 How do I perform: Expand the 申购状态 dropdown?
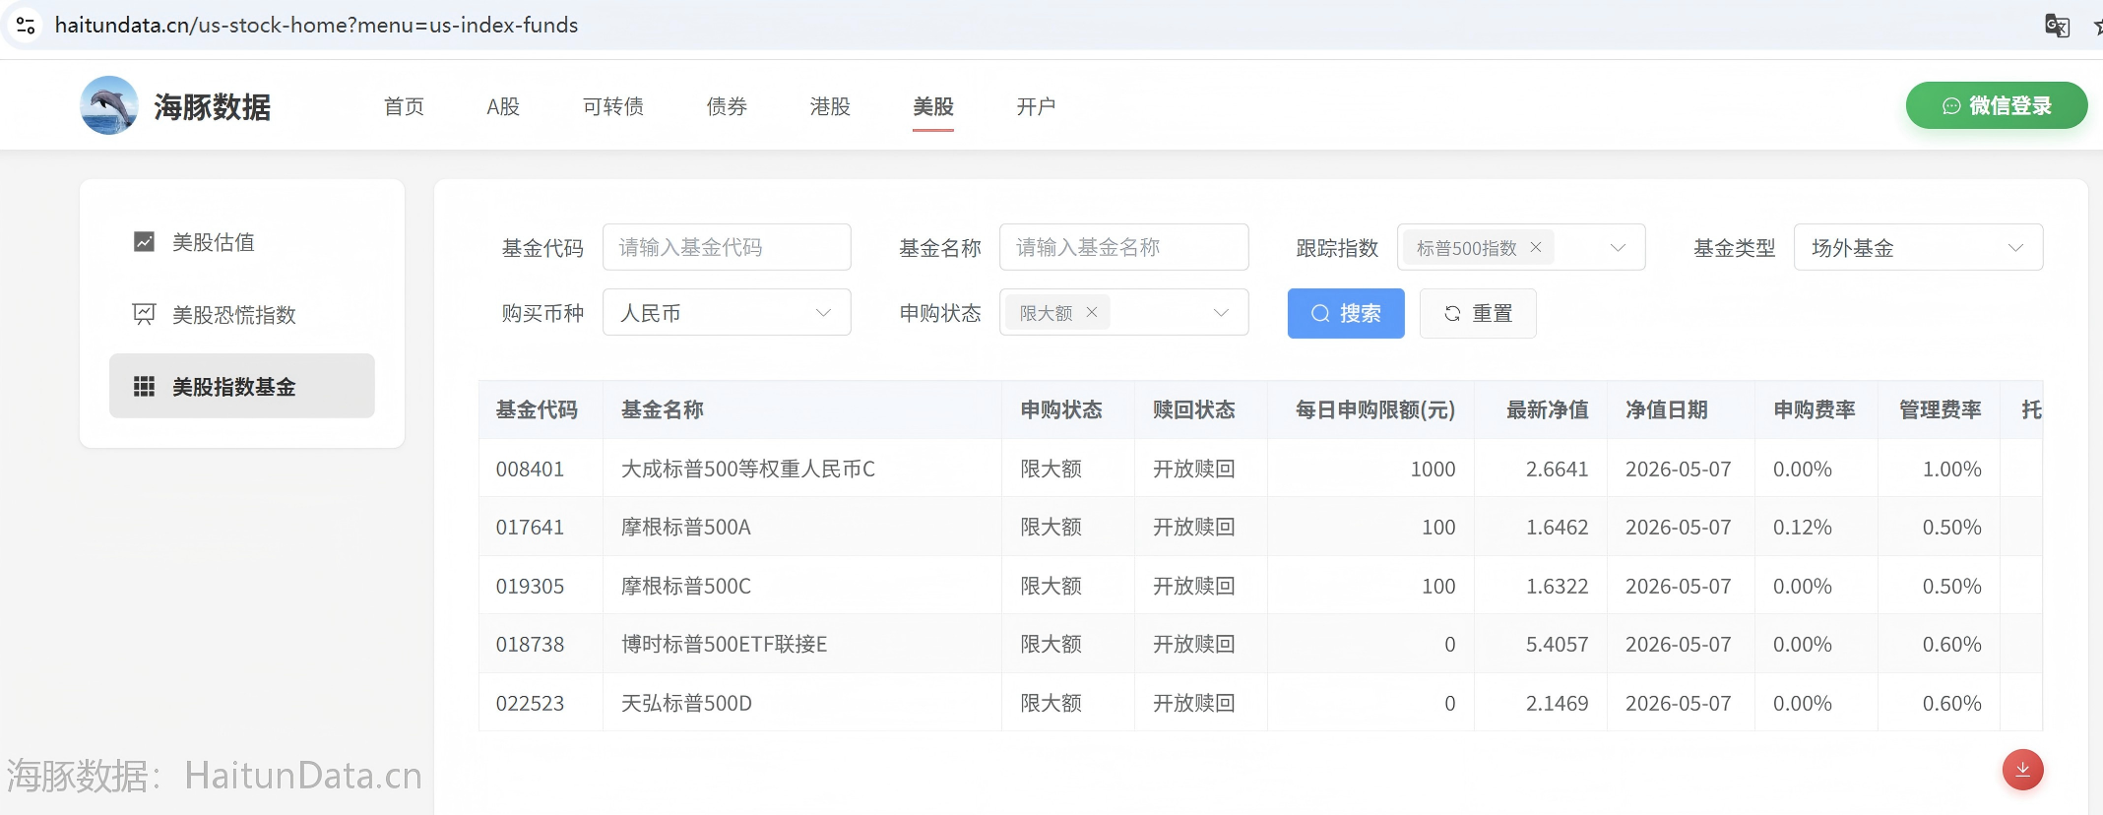pos(1221,313)
